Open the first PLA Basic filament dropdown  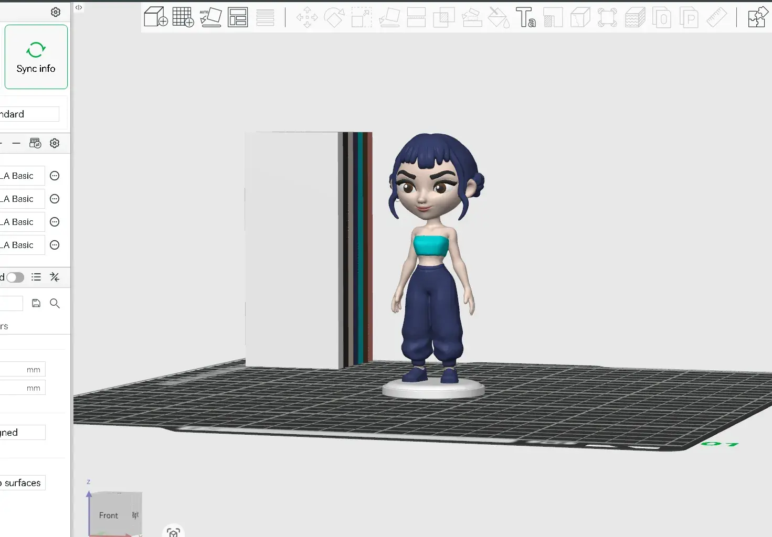[22, 176]
